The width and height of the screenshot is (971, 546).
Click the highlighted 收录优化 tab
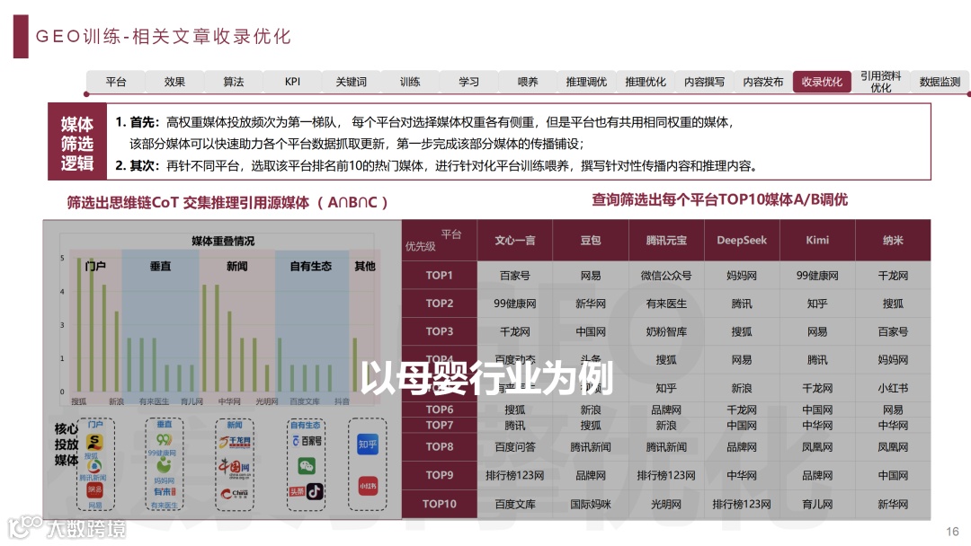(822, 82)
